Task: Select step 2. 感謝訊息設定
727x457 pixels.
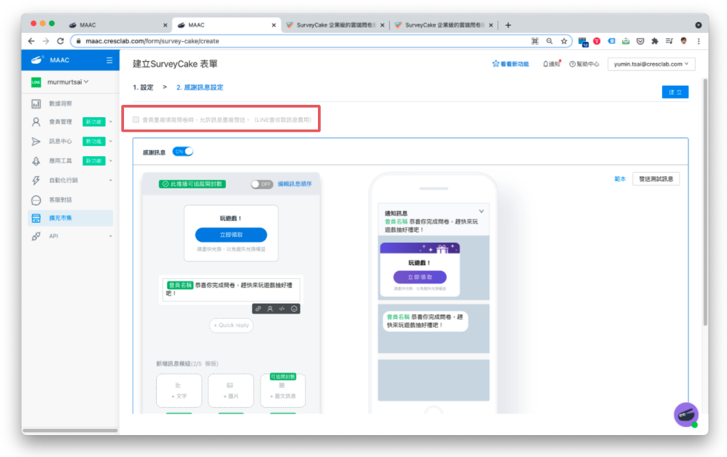Action: (200, 87)
